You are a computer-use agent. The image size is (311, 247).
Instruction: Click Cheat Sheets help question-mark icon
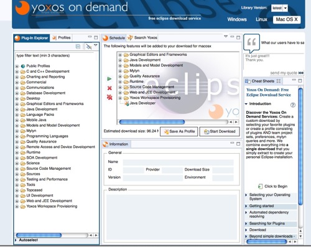pyautogui.click(x=293, y=105)
